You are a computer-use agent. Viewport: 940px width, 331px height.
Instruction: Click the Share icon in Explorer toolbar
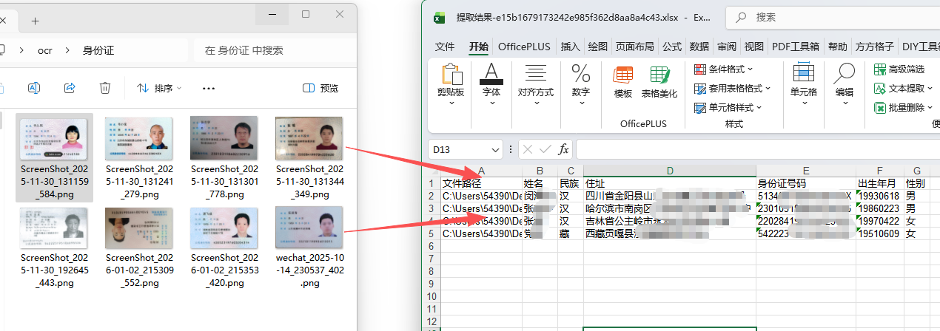[70, 88]
